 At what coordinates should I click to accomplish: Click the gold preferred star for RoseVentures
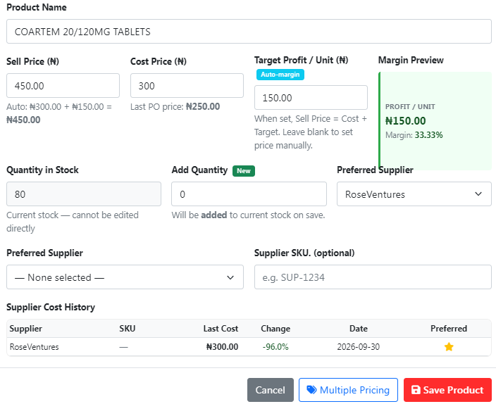[449, 347]
